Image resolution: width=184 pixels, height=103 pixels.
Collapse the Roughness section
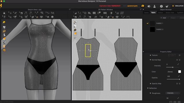point(150,93)
